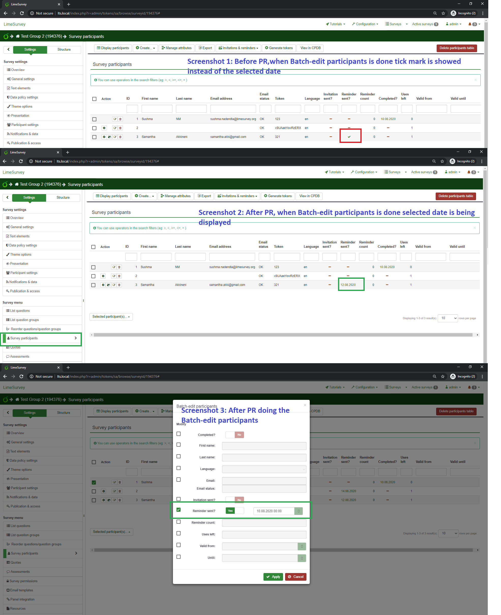Viewport: 501px width, 615px height.
Task: Open Email templates in survey menu
Action: [22, 590]
